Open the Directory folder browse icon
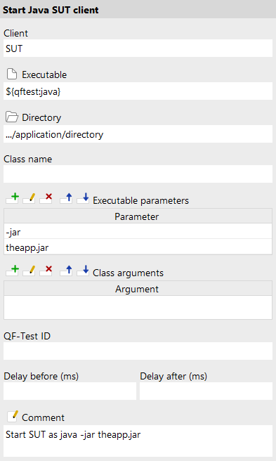The width and height of the screenshot is (276, 461). [12, 117]
